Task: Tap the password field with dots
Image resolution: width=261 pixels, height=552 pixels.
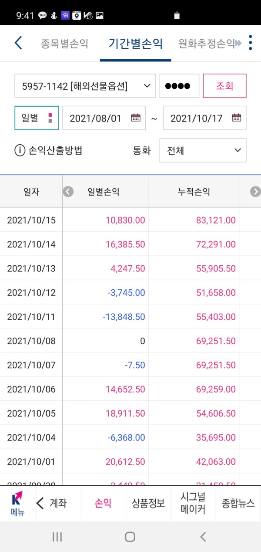Action: 179,86
